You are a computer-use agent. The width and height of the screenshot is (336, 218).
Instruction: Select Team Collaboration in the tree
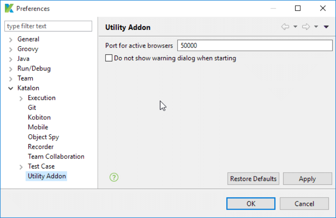(56, 156)
